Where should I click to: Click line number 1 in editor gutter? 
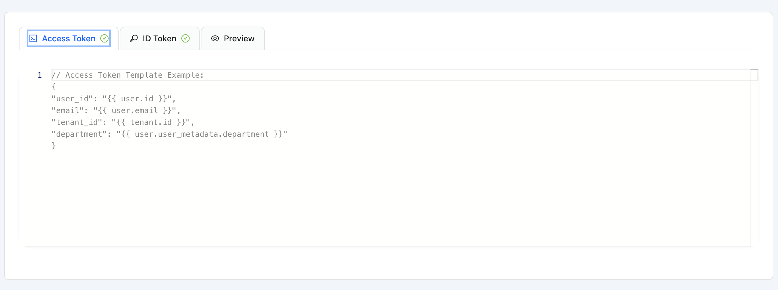(40, 75)
